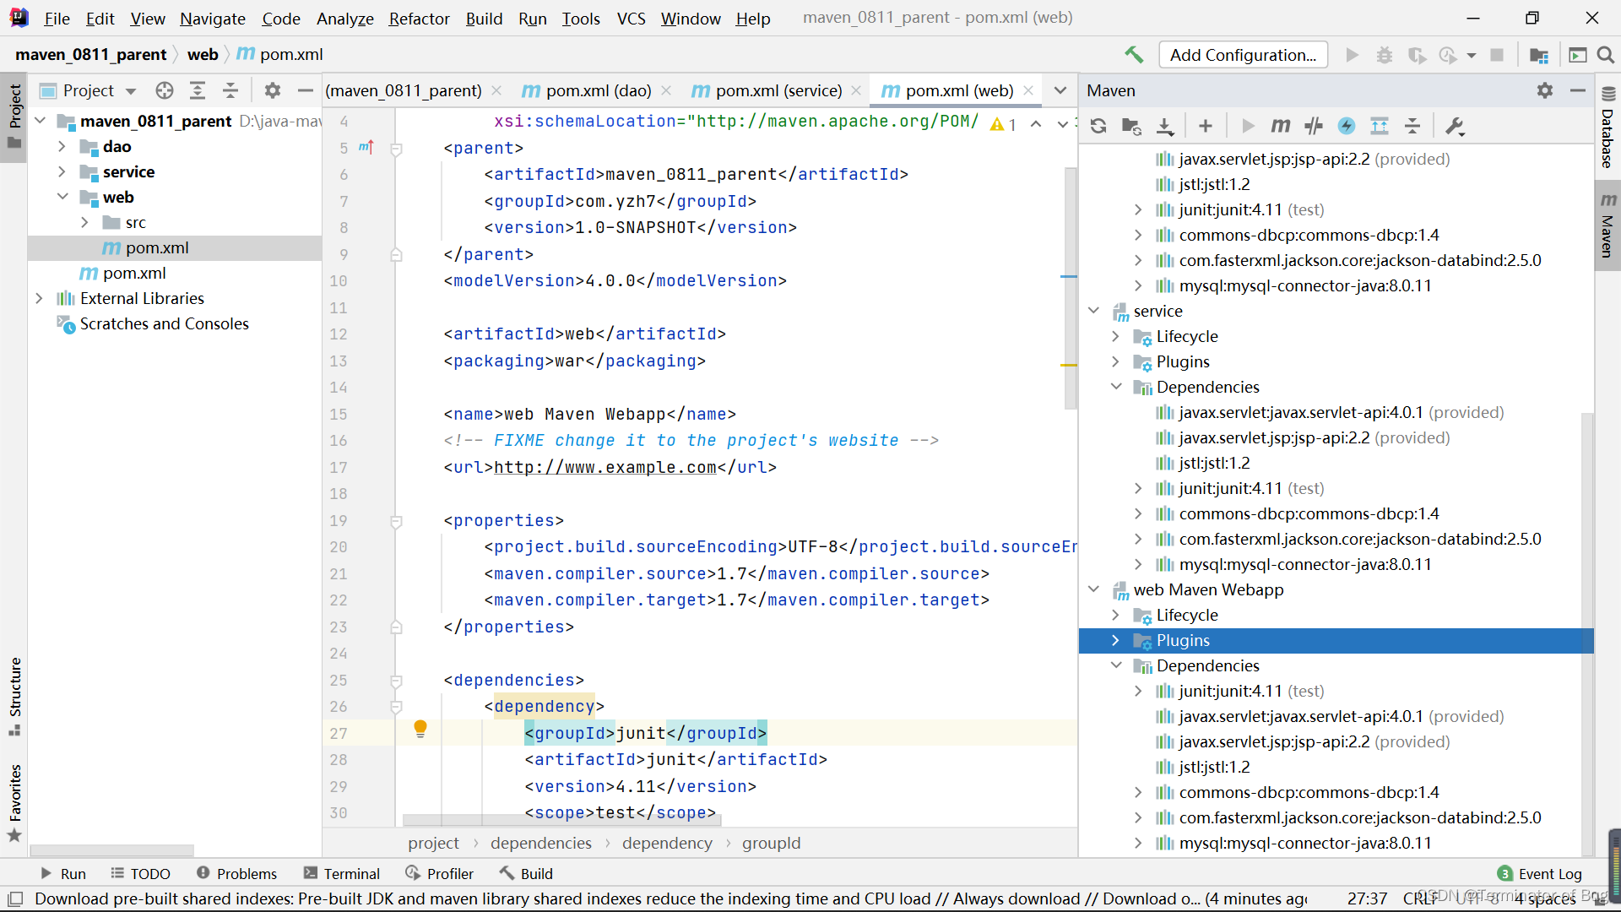Click Select Opened File target icon
Screen dimensions: 1621x912
tap(165, 90)
